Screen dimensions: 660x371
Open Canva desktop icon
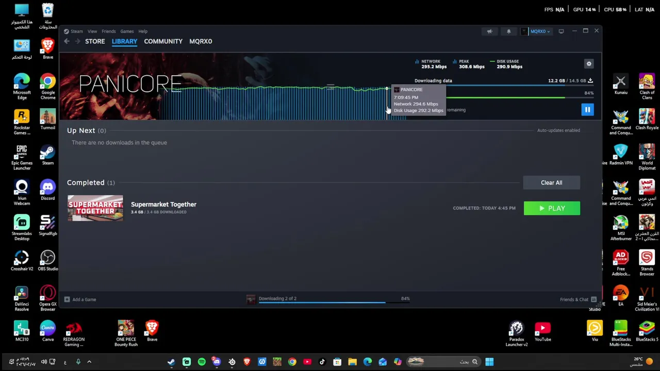click(48, 330)
